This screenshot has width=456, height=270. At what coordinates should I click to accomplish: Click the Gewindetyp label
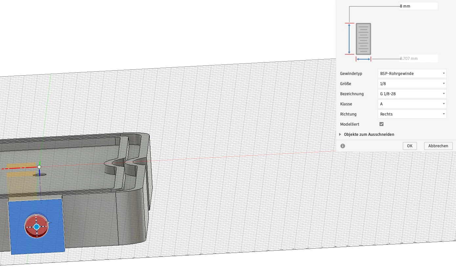click(351, 74)
